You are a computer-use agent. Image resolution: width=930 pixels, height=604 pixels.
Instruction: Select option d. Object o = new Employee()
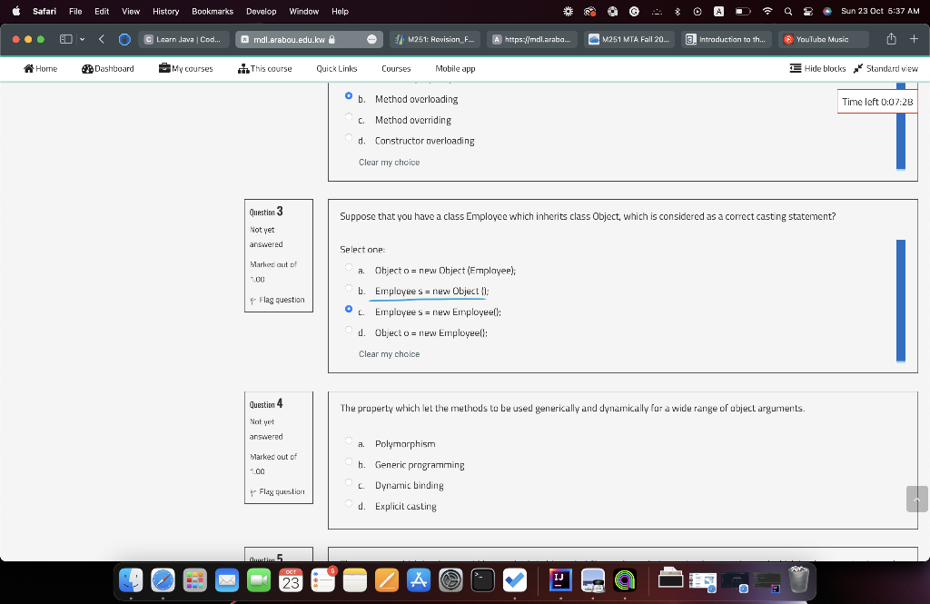(x=349, y=330)
